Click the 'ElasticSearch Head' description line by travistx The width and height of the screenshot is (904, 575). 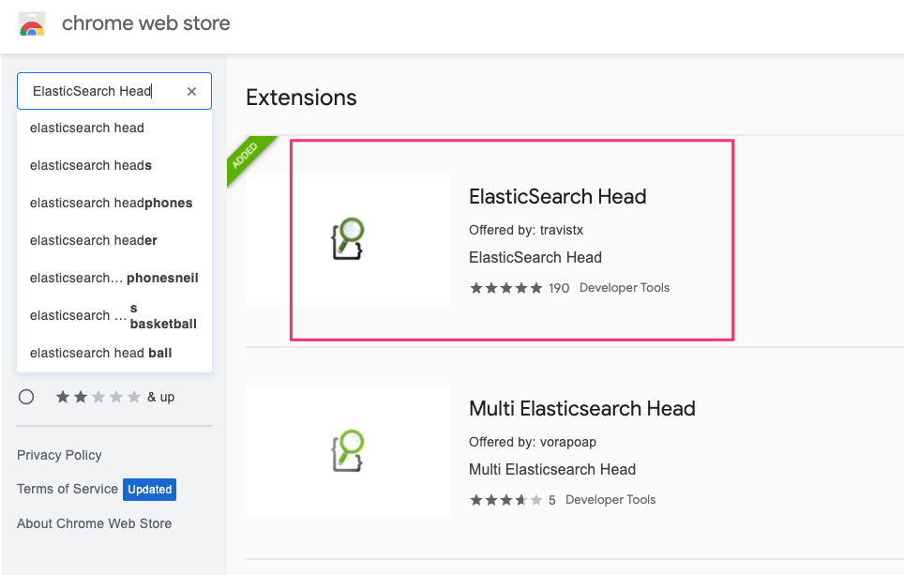(x=535, y=257)
